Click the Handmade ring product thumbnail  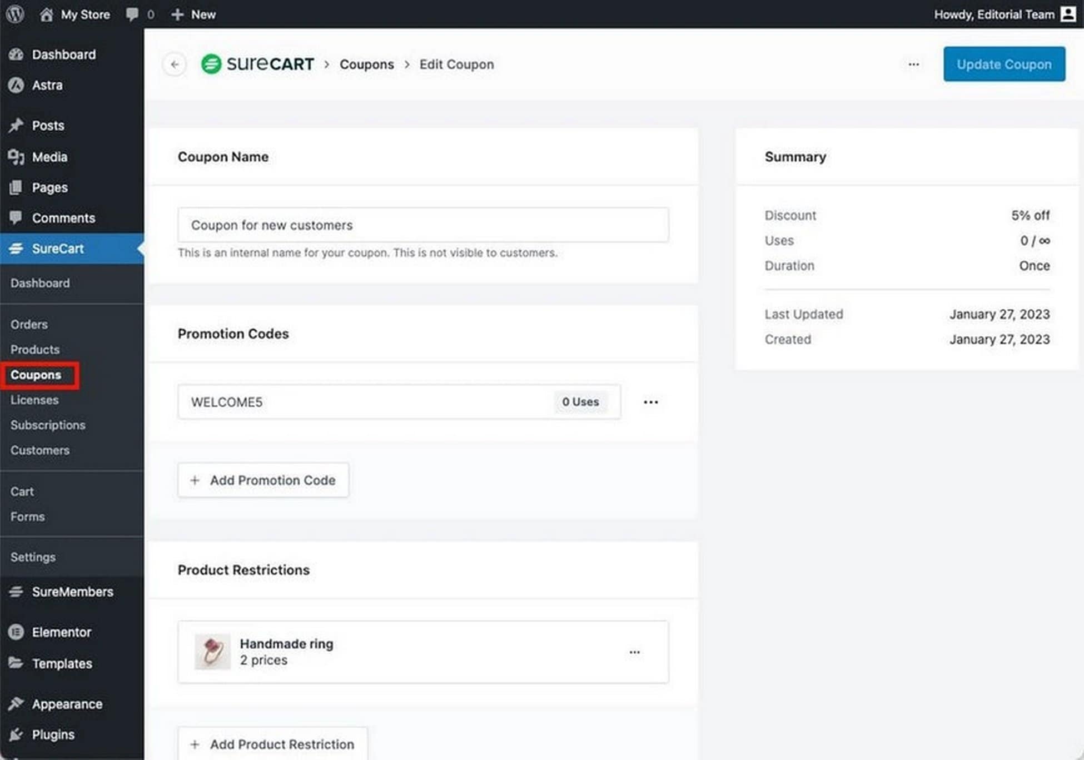[x=212, y=652]
